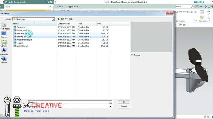Cancel the Part Name dialog

pos(124,106)
